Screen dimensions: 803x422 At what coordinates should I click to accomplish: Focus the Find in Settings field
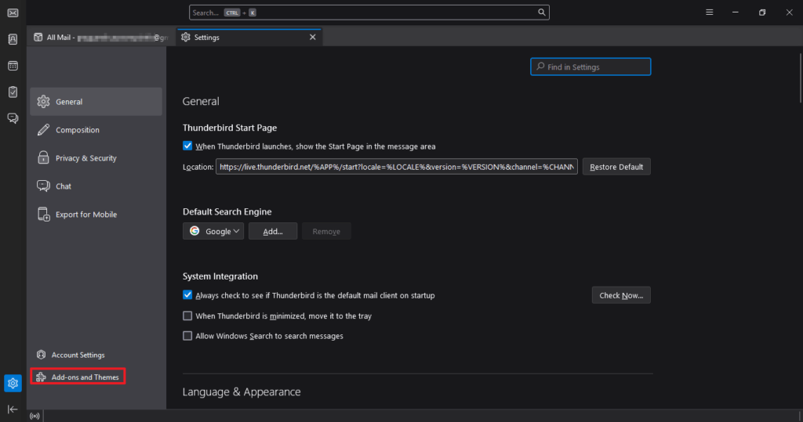[590, 67]
